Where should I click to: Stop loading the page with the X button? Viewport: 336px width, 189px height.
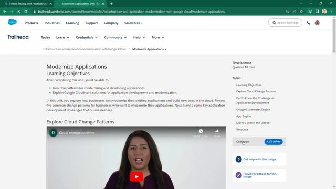[x=19, y=12]
